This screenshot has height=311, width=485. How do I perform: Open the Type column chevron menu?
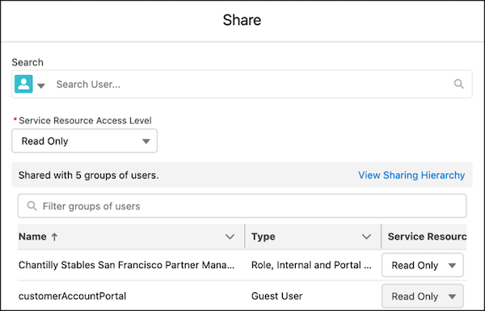366,237
